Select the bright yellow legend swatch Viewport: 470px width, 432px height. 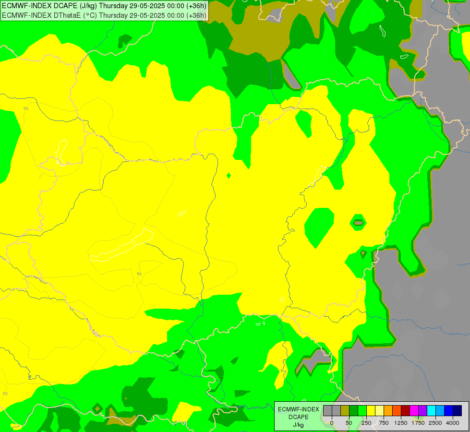[x=371, y=410]
